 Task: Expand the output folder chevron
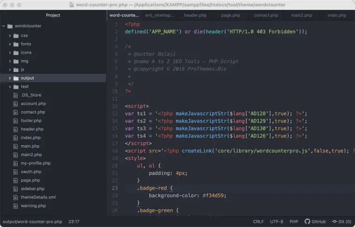point(10,78)
